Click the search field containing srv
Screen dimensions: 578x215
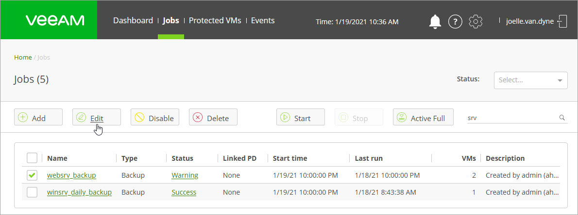tap(512, 118)
